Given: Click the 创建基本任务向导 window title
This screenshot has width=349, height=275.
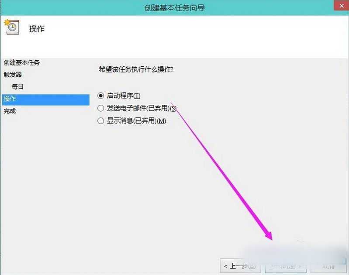Looking at the screenshot, I should 175,8.
